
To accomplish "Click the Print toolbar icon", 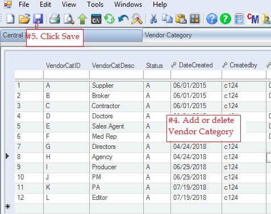I will (x=55, y=19).
